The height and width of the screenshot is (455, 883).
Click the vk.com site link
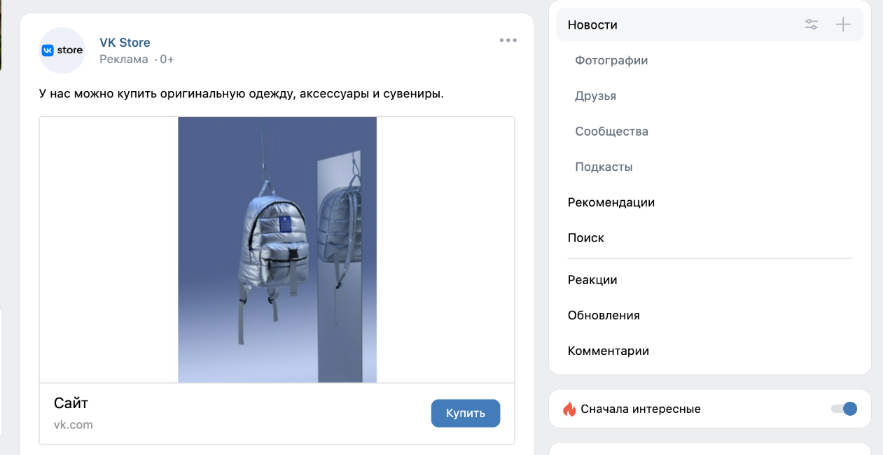click(74, 424)
